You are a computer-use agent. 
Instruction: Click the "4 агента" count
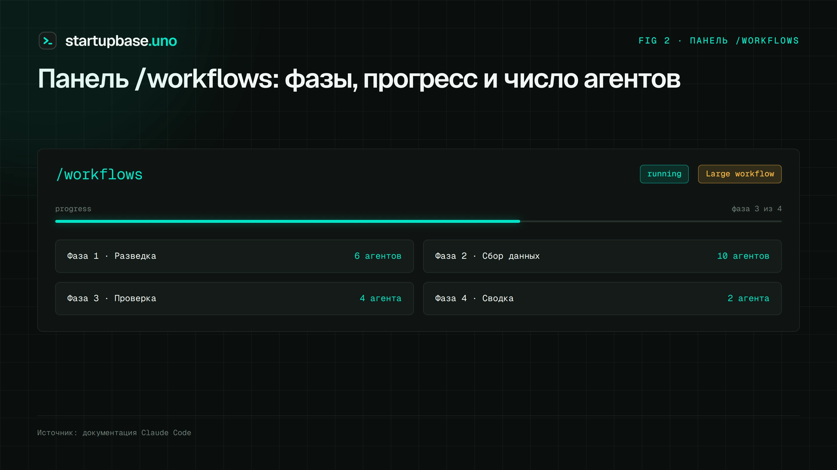pyautogui.click(x=380, y=299)
